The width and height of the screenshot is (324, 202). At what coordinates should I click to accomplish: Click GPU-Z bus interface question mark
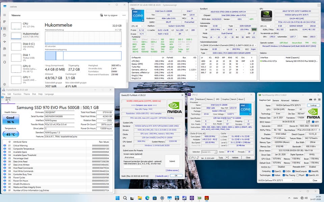pyautogui.click(x=320, y=130)
